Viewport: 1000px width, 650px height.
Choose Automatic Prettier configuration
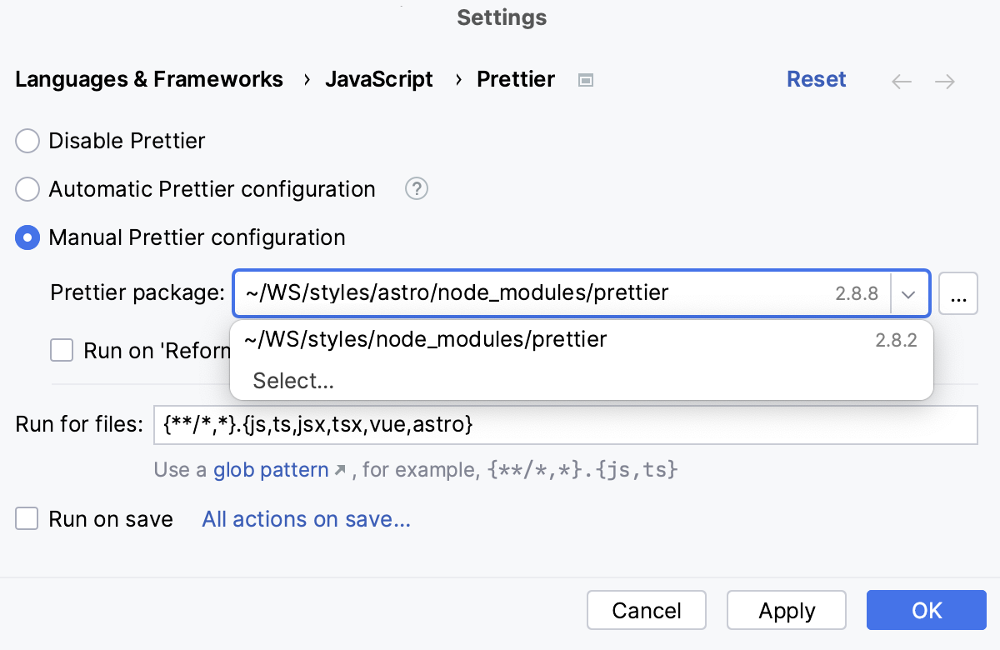(27, 189)
